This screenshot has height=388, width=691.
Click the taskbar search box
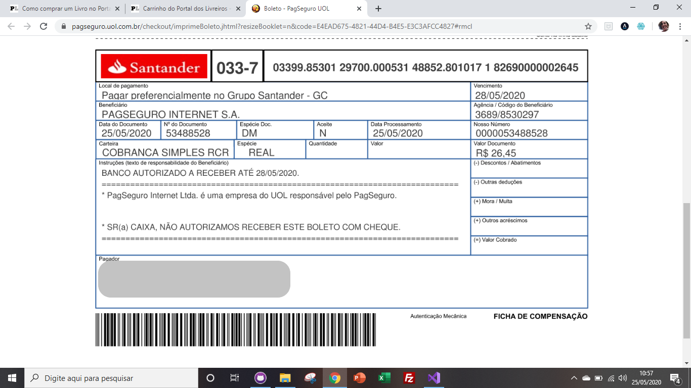click(x=111, y=378)
